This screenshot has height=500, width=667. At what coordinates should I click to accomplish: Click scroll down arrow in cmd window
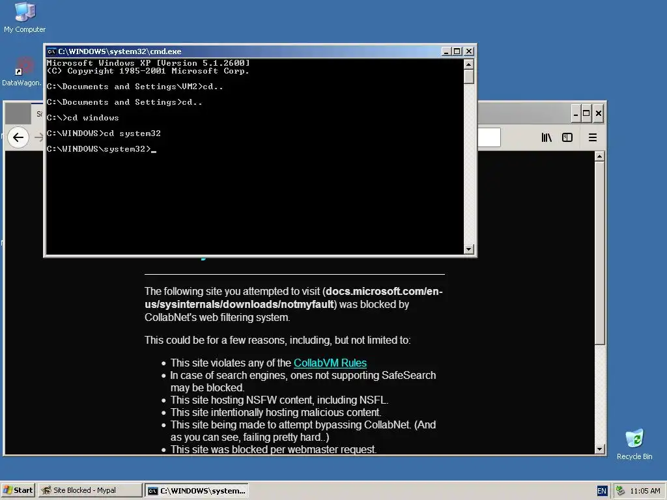469,249
